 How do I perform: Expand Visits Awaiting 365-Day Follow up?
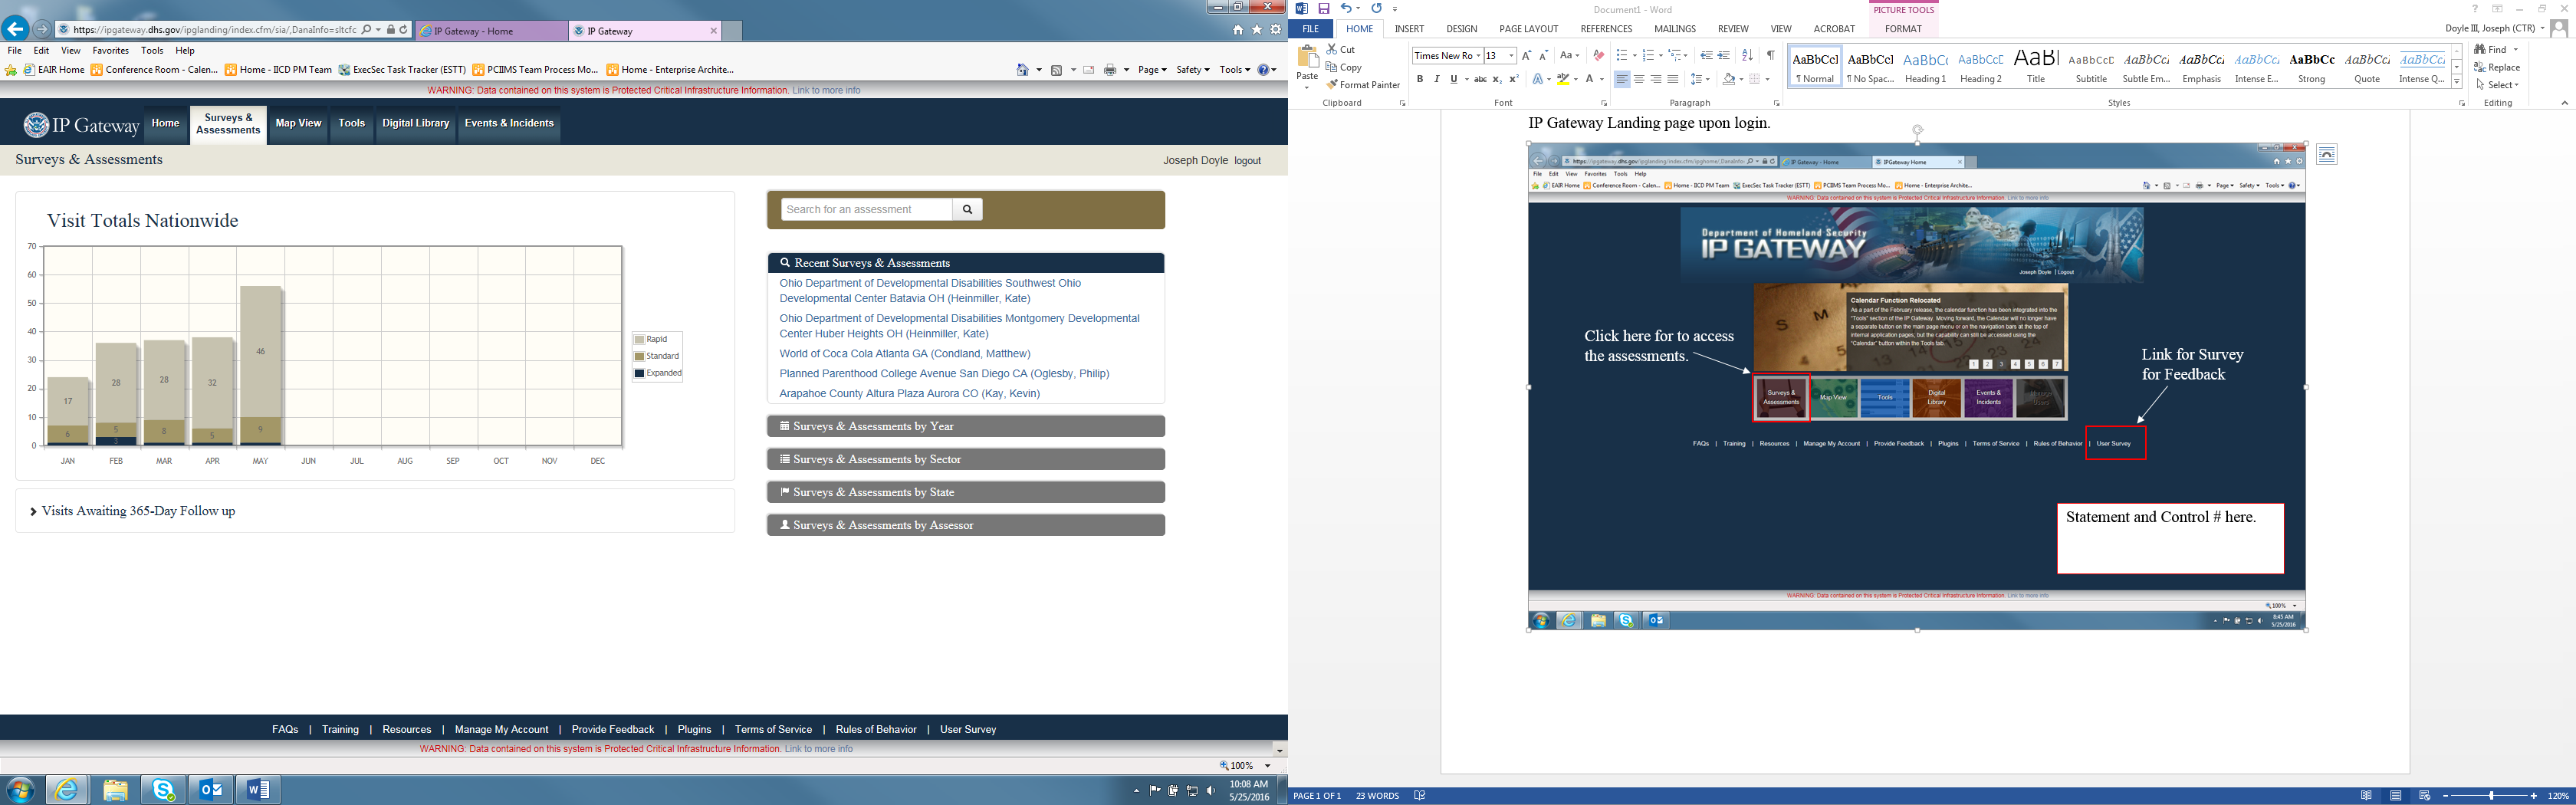pyautogui.click(x=138, y=511)
